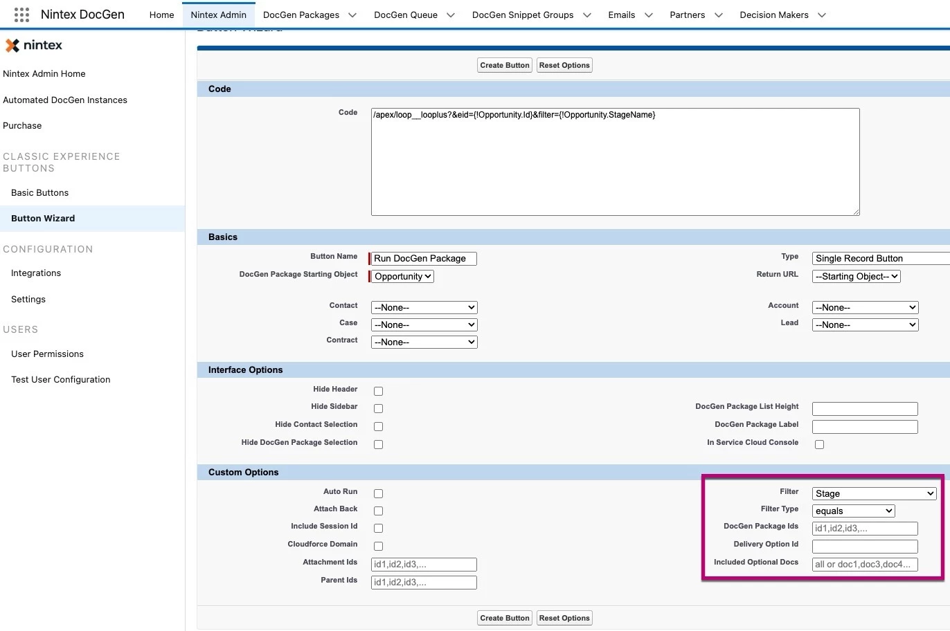Click the Nintex logo in sidebar
Viewport: 950px width, 631px height.
click(34, 46)
